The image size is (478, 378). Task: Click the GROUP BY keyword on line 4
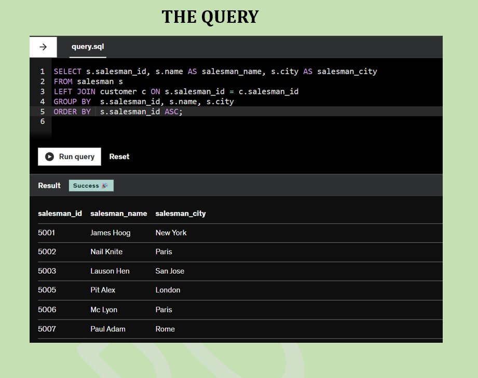pos(72,102)
